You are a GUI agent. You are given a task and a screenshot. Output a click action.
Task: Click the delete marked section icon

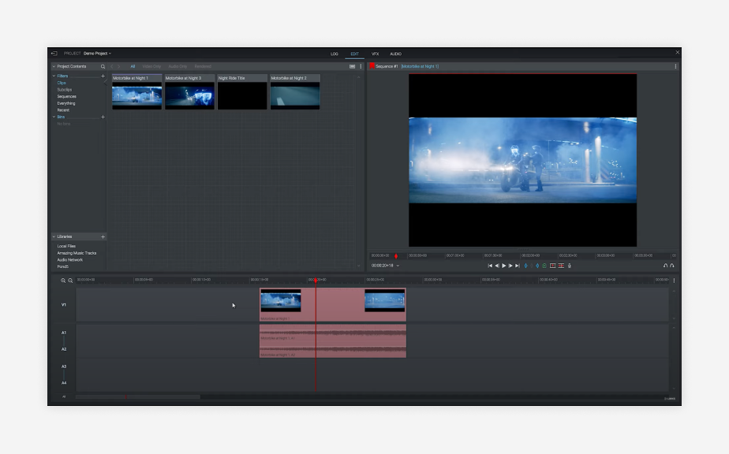(561, 266)
